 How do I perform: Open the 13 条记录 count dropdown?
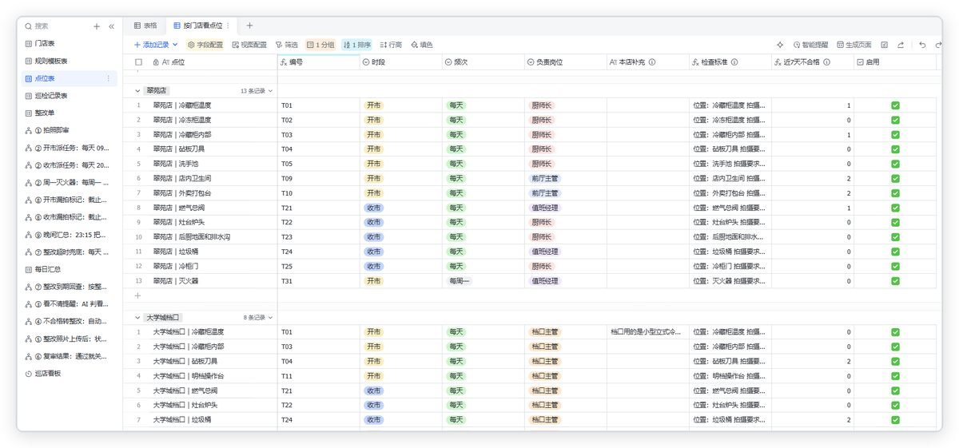(x=257, y=91)
